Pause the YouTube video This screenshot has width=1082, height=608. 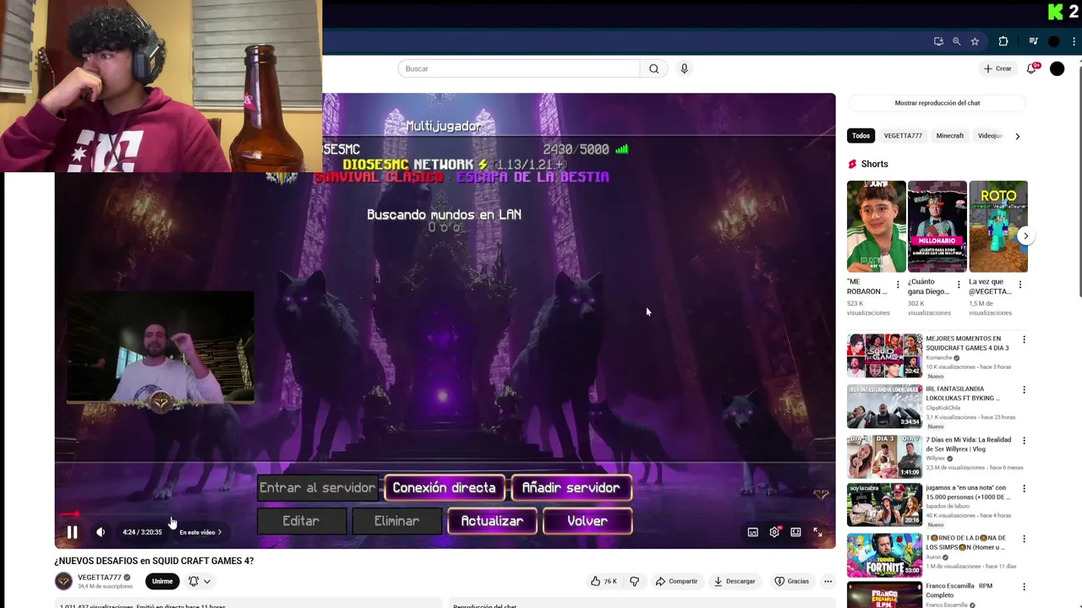coord(72,532)
